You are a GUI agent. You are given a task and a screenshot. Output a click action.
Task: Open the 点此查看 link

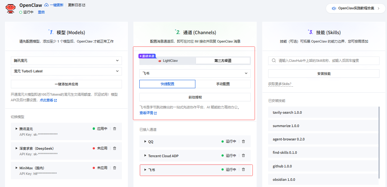[x=48, y=100]
